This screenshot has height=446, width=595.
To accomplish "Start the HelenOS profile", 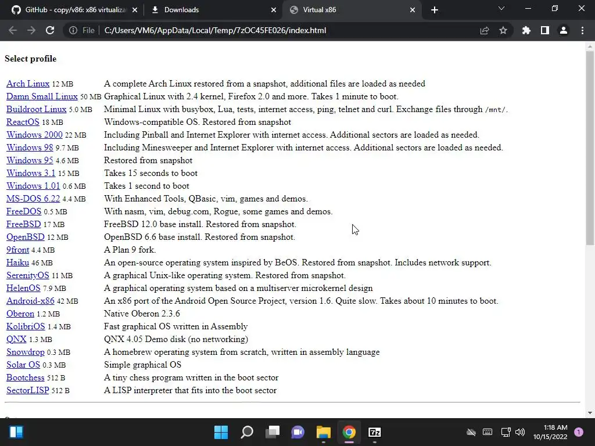I will pos(23,288).
